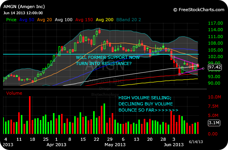The height and width of the screenshot is (150, 228).
Task: Click the 102.00 price axis label
Action: click(216, 57)
